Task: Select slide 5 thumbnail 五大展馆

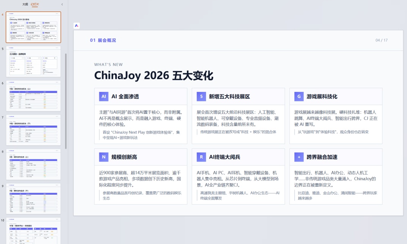Action: pyautogui.click(x=33, y=61)
